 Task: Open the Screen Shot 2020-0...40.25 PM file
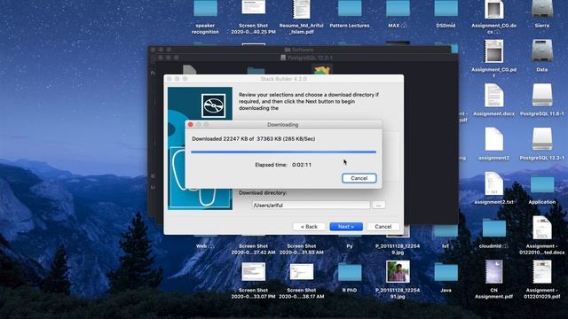[x=253, y=7]
